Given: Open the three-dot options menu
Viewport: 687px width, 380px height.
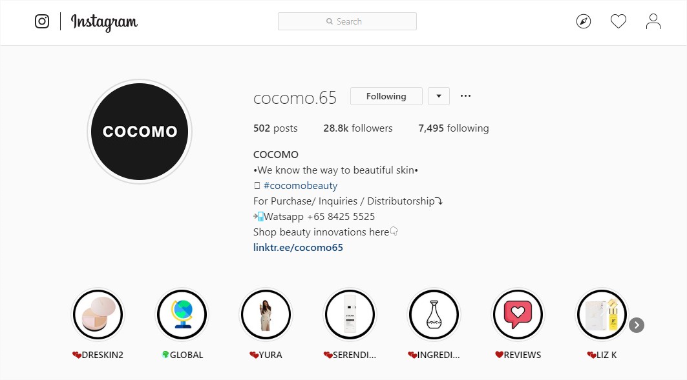Looking at the screenshot, I should (x=465, y=95).
